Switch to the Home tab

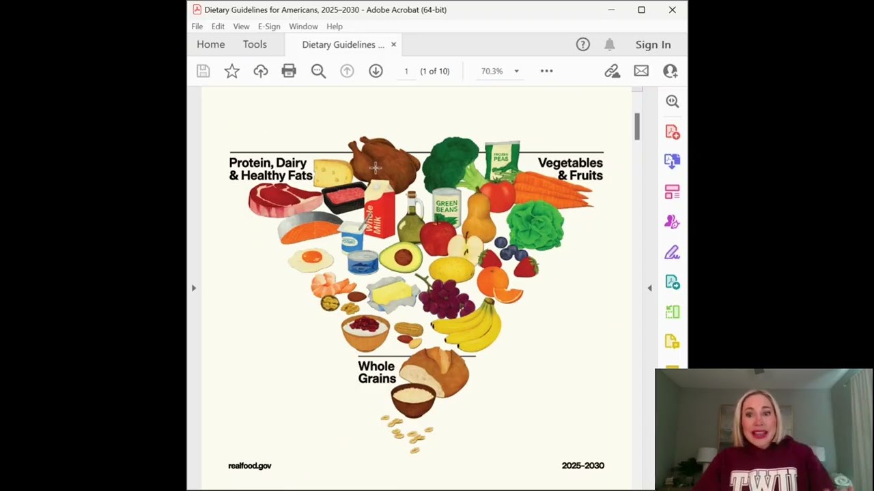coord(211,44)
